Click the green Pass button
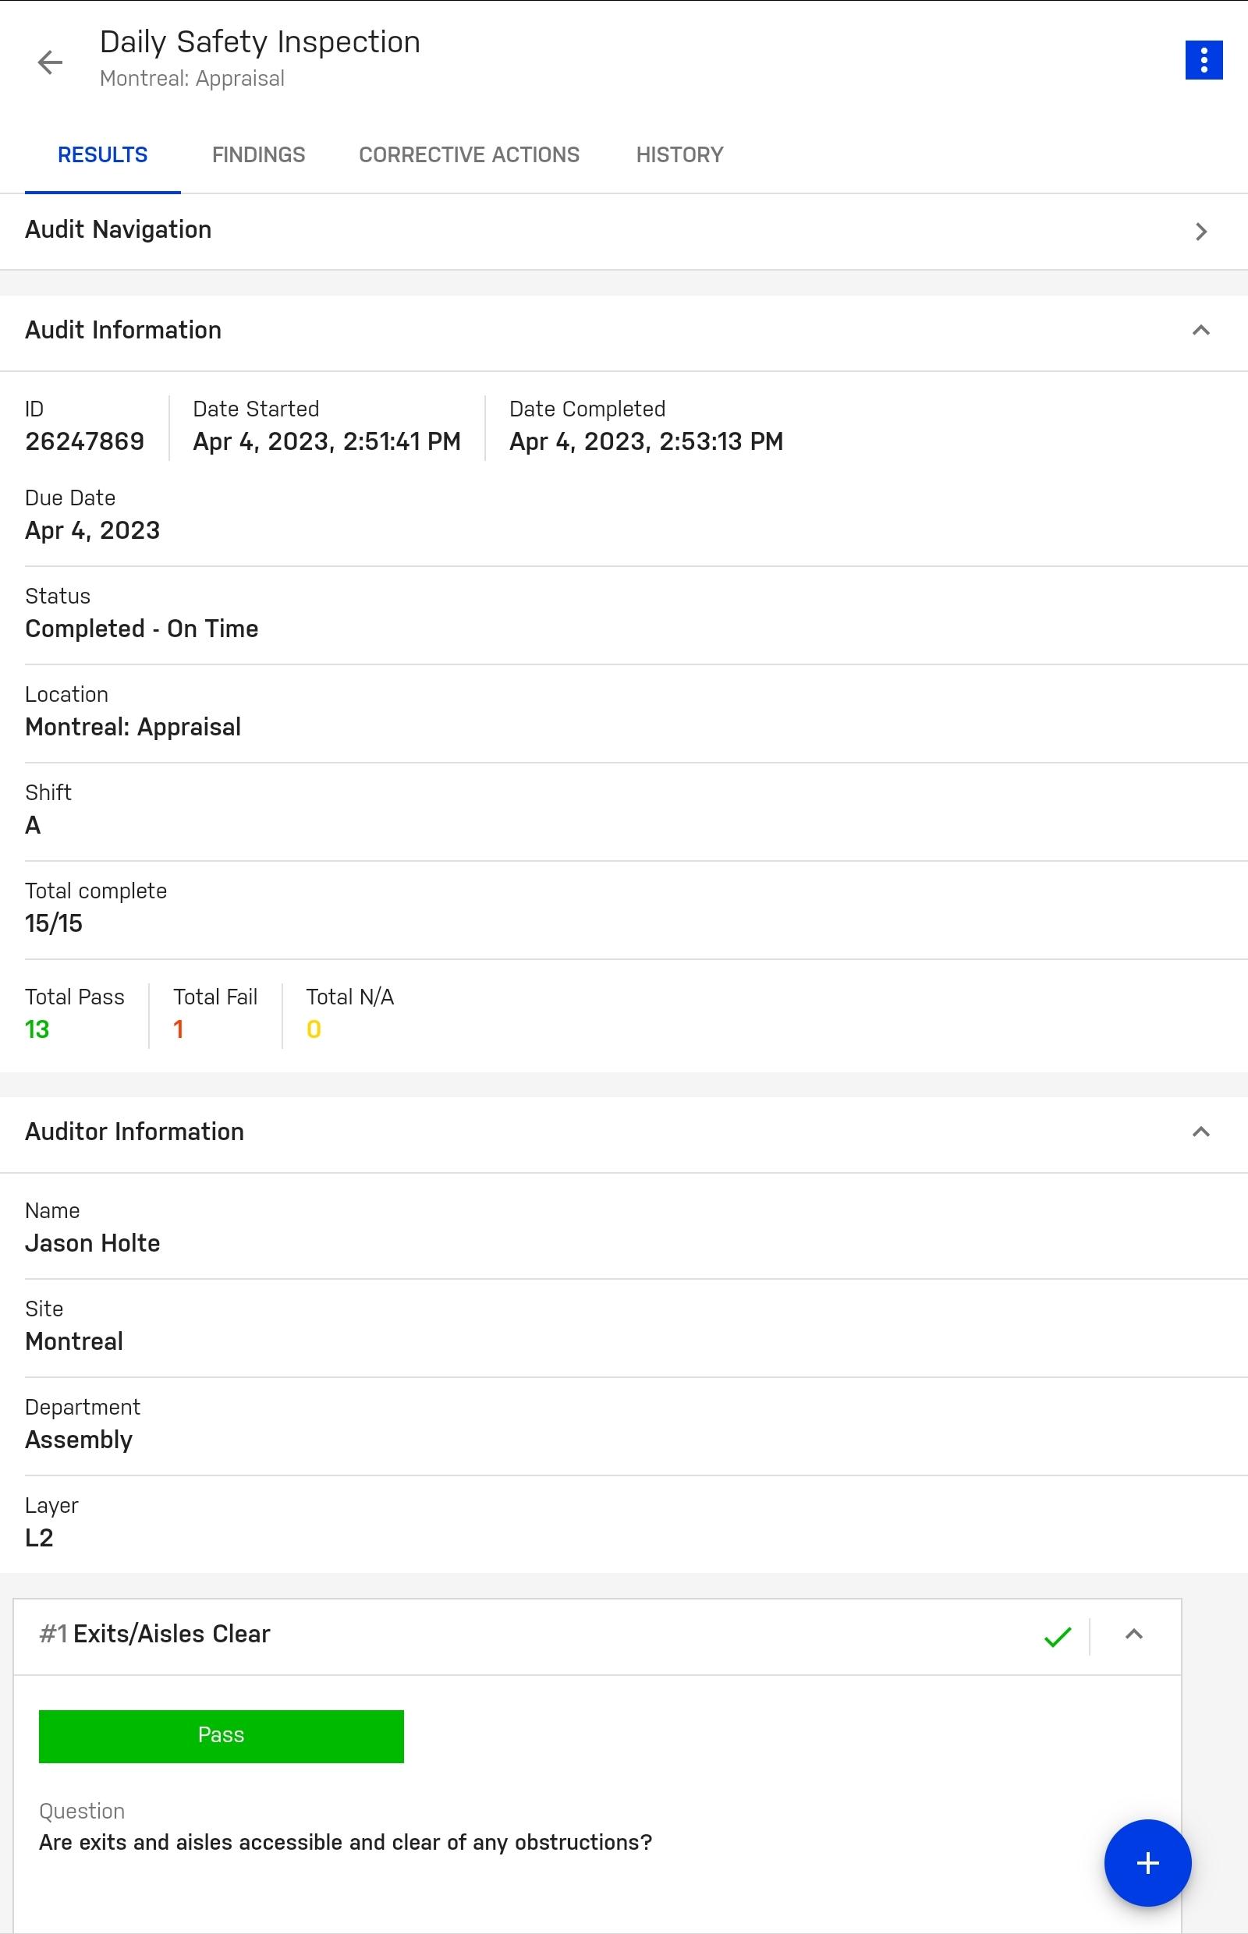The image size is (1248, 1934). (x=222, y=1736)
